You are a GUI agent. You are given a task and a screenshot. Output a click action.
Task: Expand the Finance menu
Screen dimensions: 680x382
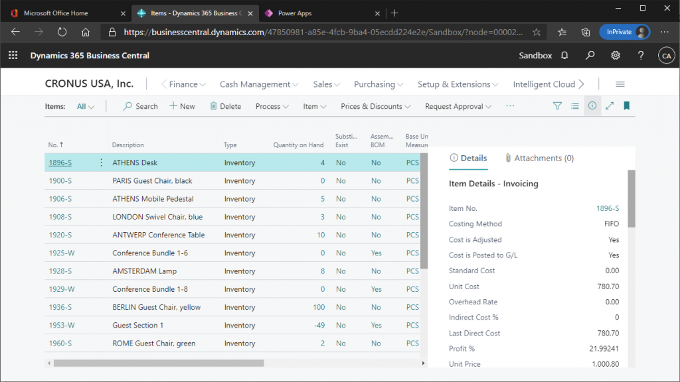point(187,84)
